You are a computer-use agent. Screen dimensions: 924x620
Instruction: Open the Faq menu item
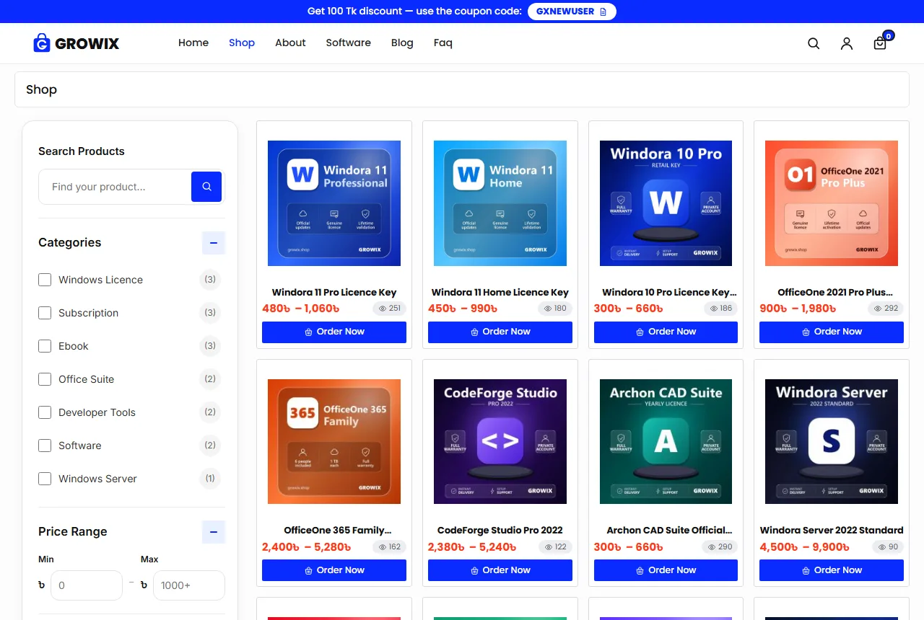(x=443, y=43)
